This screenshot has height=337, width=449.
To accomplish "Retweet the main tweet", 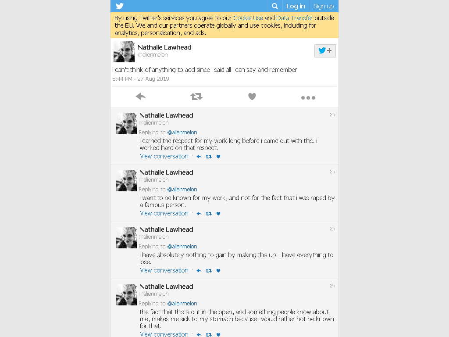I will 196,97.
